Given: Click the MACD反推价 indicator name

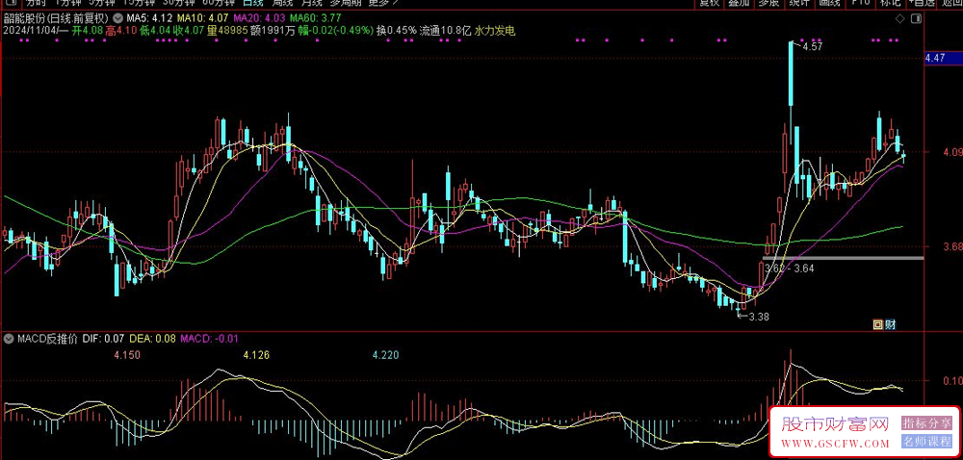Looking at the screenshot, I should click(x=47, y=338).
